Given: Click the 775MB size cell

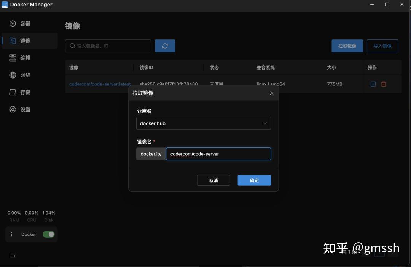Looking at the screenshot, I should point(335,84).
